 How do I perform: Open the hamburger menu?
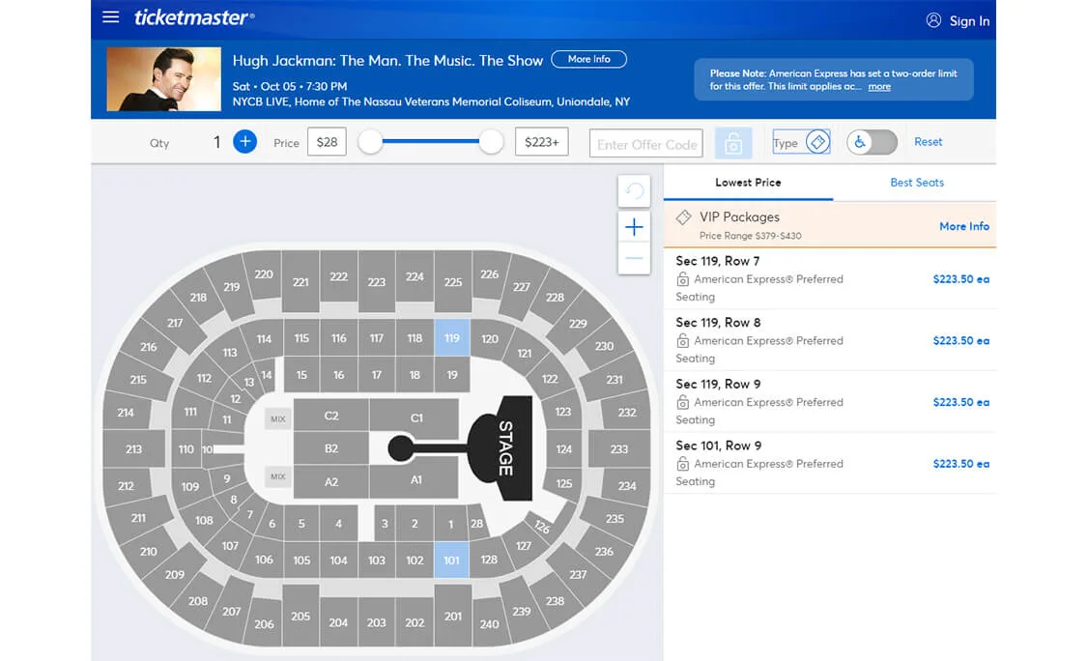111,17
